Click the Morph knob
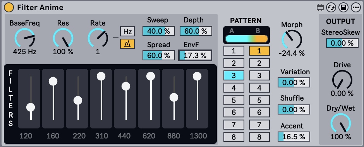The width and height of the screenshot is (364, 147). (292, 39)
